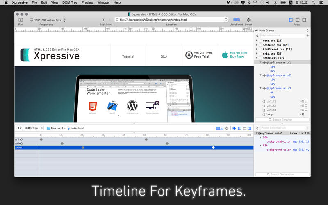Click anim3 keyframe marker at 50%

[x=146, y=139]
